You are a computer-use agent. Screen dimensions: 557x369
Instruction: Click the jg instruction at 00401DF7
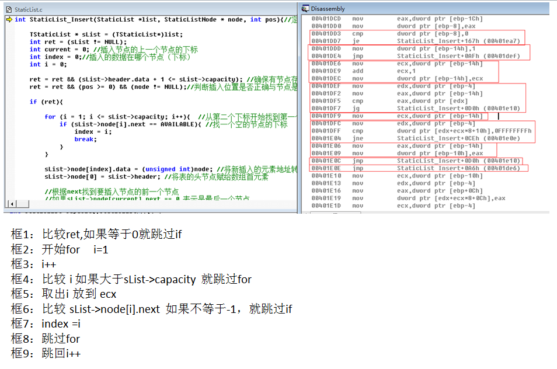[416, 109]
